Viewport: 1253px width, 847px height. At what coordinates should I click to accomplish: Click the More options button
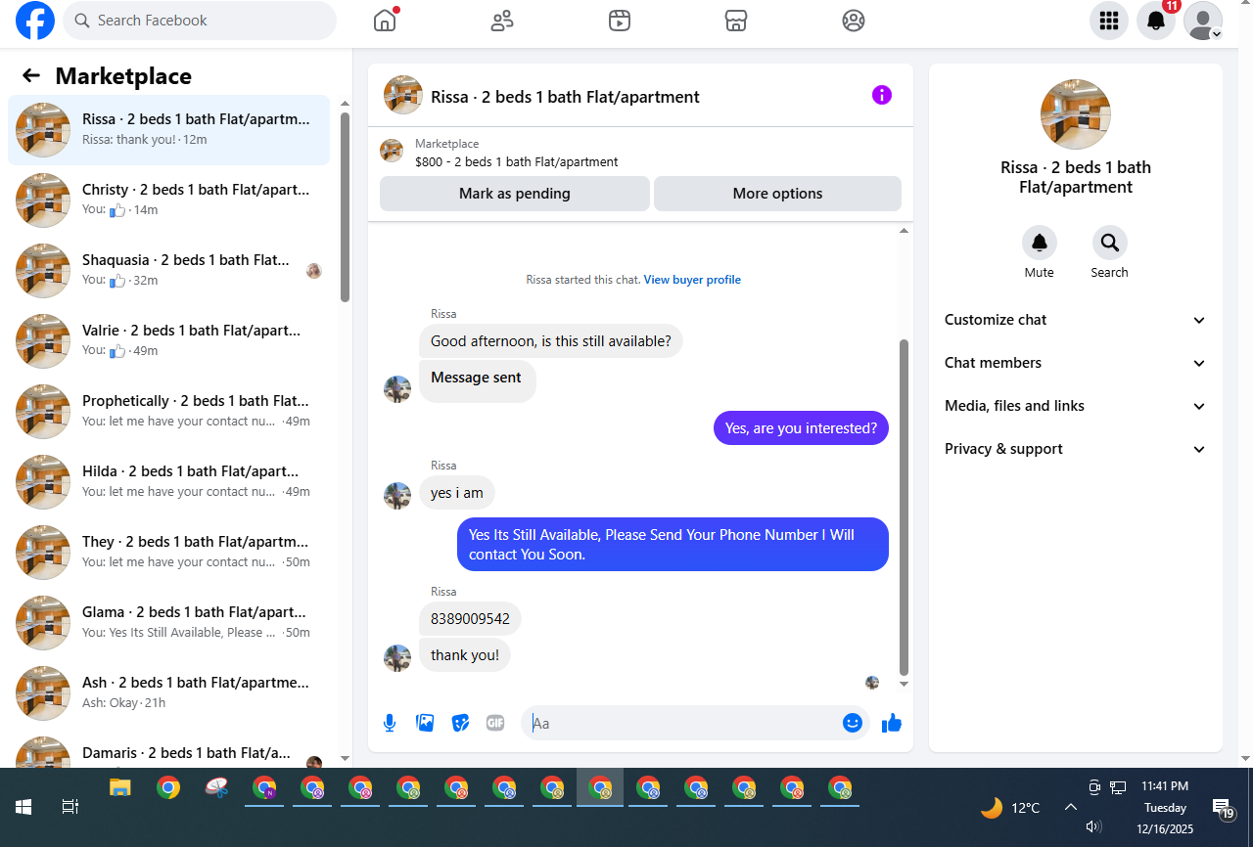777,194
